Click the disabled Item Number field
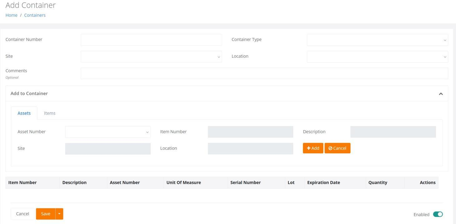The image size is (456, 224). 250,132
